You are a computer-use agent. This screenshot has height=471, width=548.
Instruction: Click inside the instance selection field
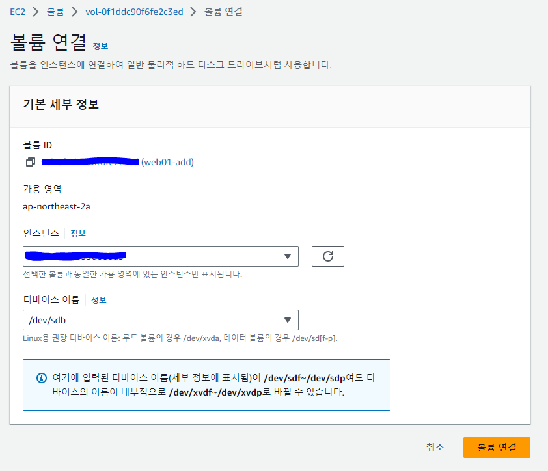pyautogui.click(x=160, y=256)
